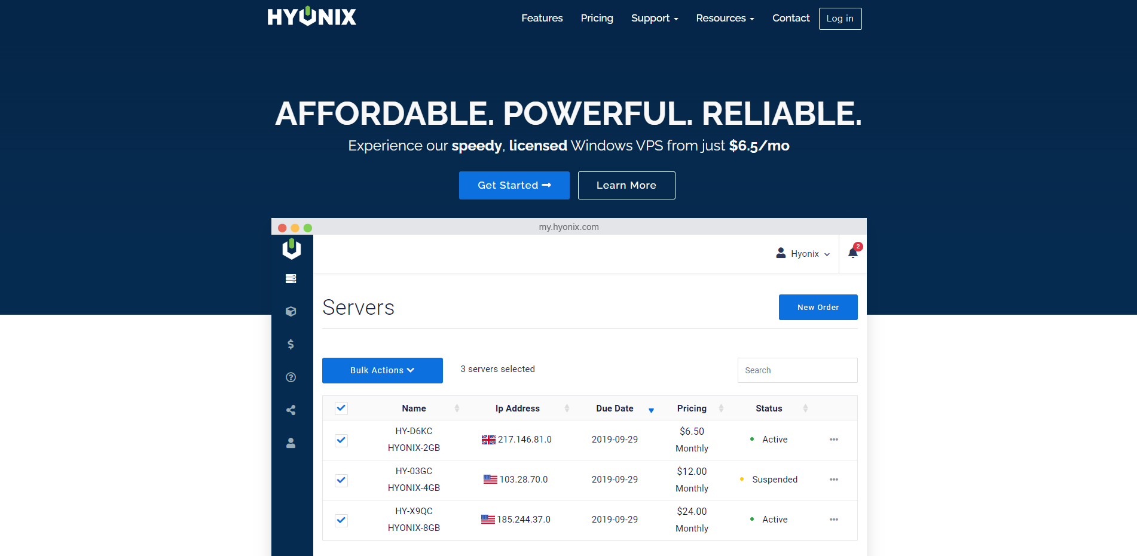Sort by the Due Date column arrow
1137x556 pixels.
(651, 410)
